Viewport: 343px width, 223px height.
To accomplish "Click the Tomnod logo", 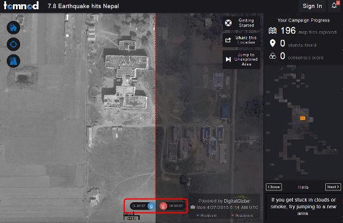I will 21,6.
